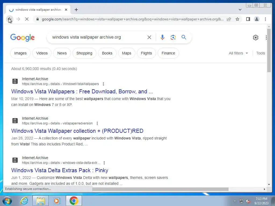The width and height of the screenshot is (275, 206).
Task: Go to the Google logo homepage
Action: pos(23,38)
